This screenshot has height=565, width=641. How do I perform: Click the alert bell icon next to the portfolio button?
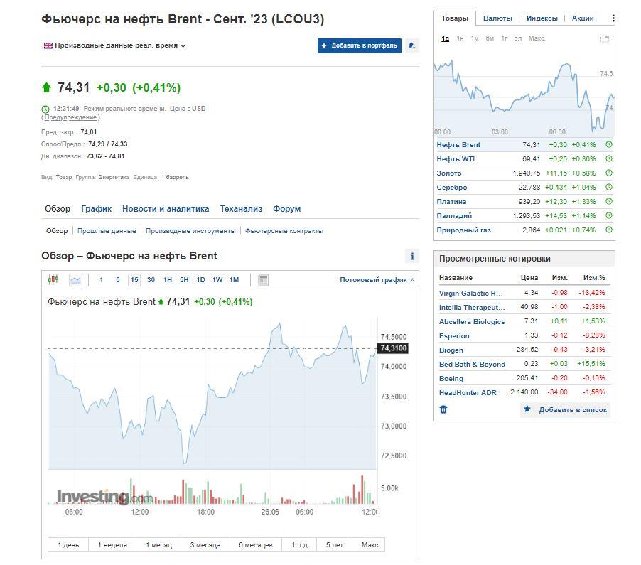pyautogui.click(x=412, y=45)
